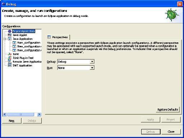
Task: Click the JUnit configuration icon
Action: 10,54
